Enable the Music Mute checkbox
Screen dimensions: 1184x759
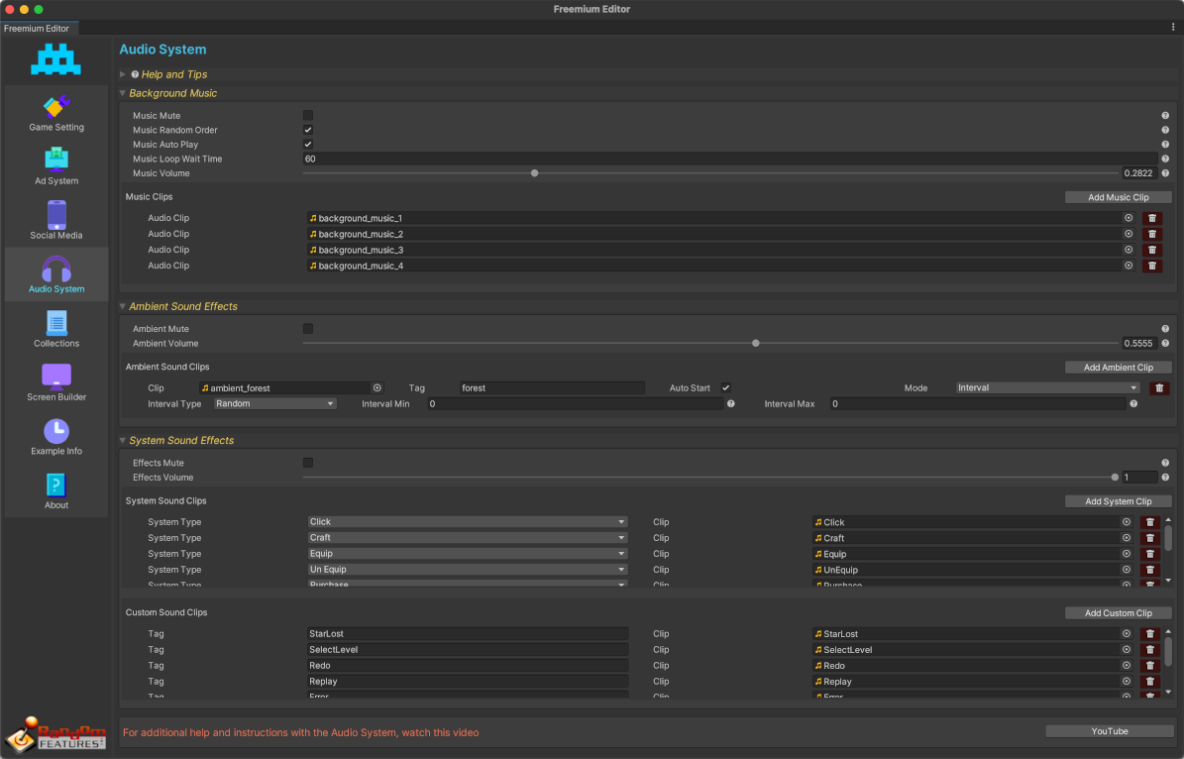308,116
